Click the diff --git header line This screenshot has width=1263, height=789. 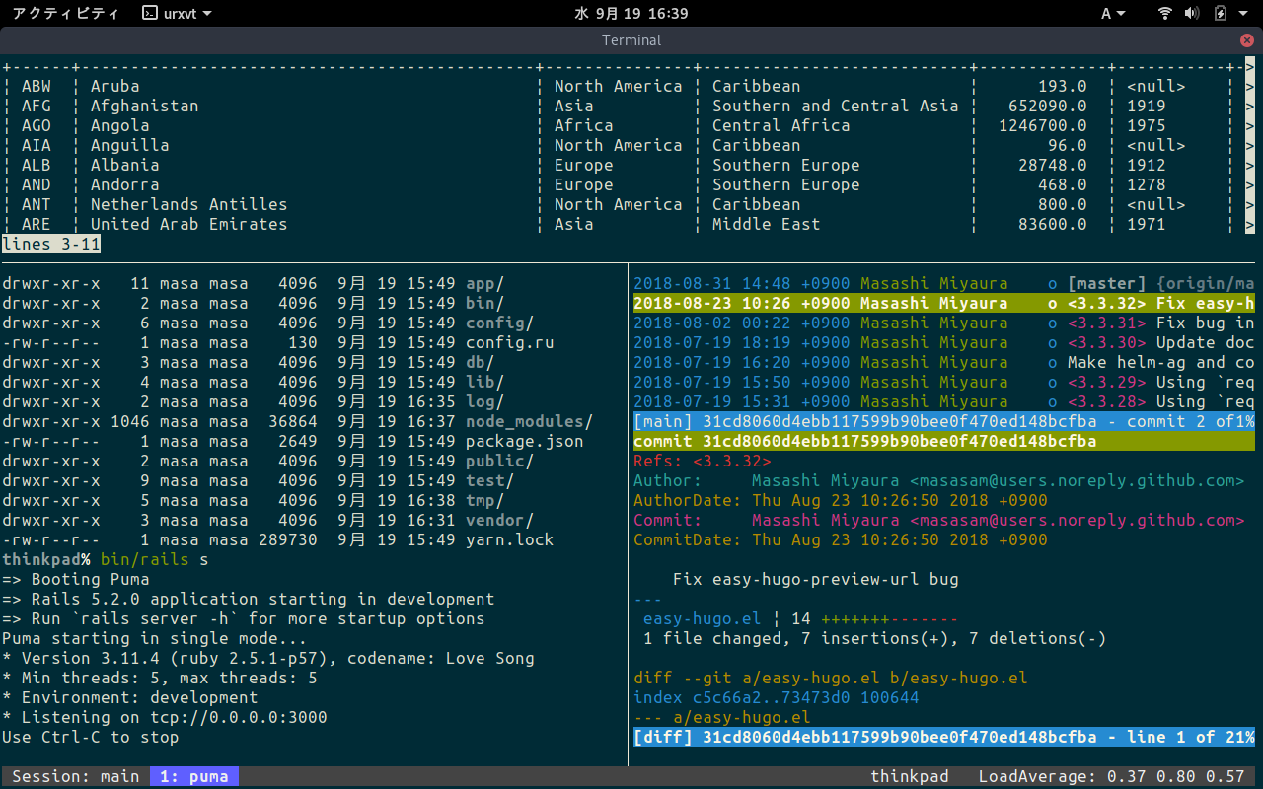pyautogui.click(x=831, y=678)
